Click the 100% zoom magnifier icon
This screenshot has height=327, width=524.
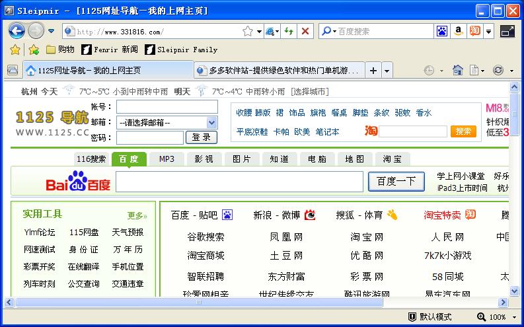point(481,316)
